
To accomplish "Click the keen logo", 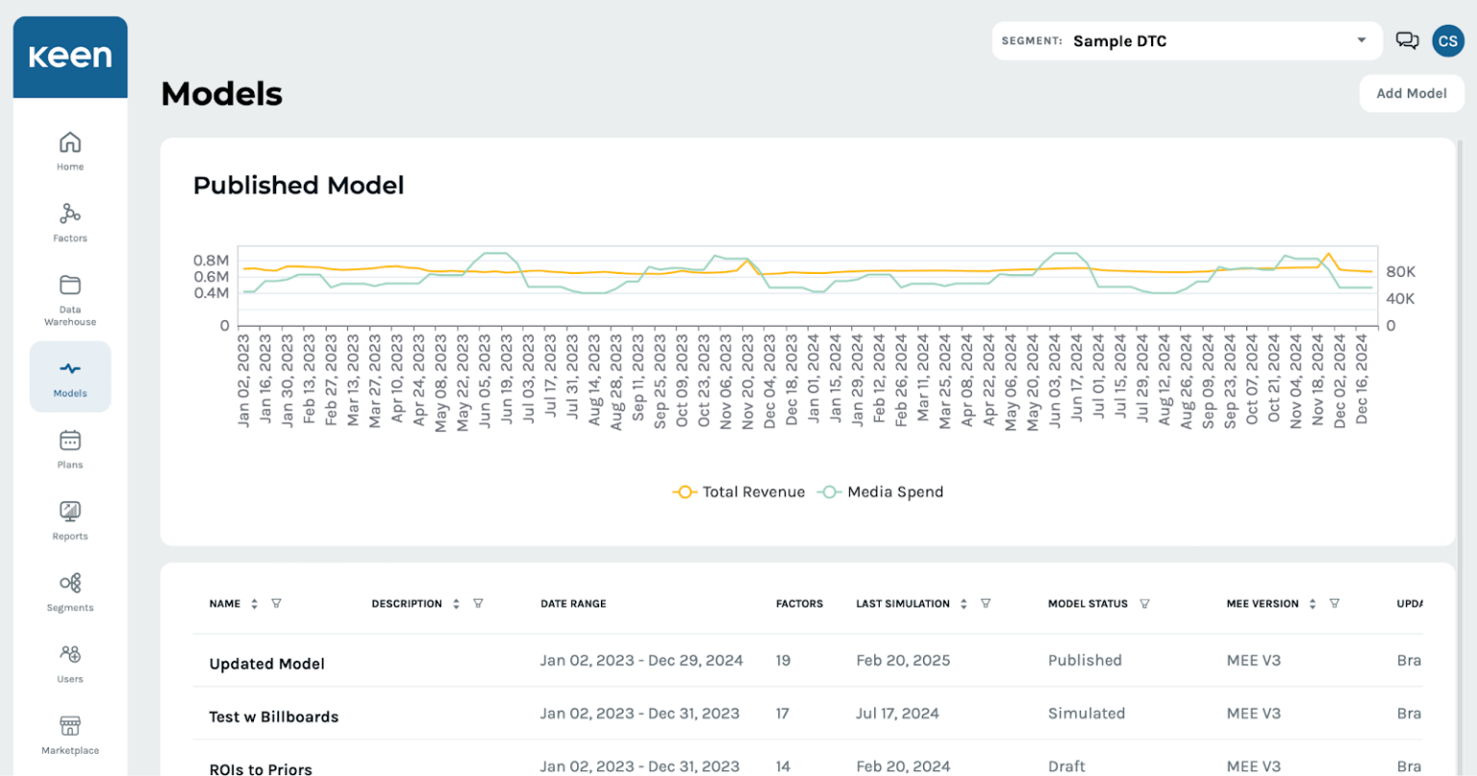I will (69, 57).
